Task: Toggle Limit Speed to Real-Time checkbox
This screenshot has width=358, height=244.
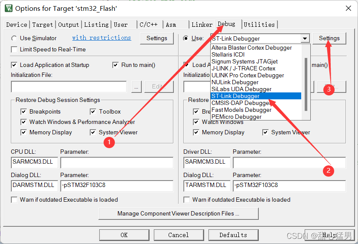Action: point(14,49)
